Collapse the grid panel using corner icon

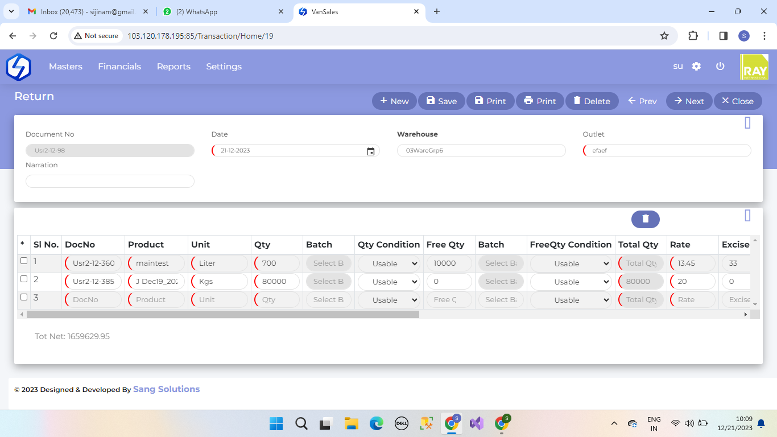pyautogui.click(x=747, y=215)
